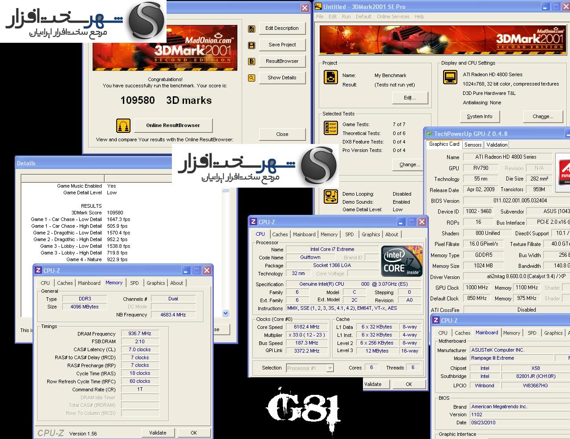
Task: Open the Edit Description button
Action: [282, 28]
